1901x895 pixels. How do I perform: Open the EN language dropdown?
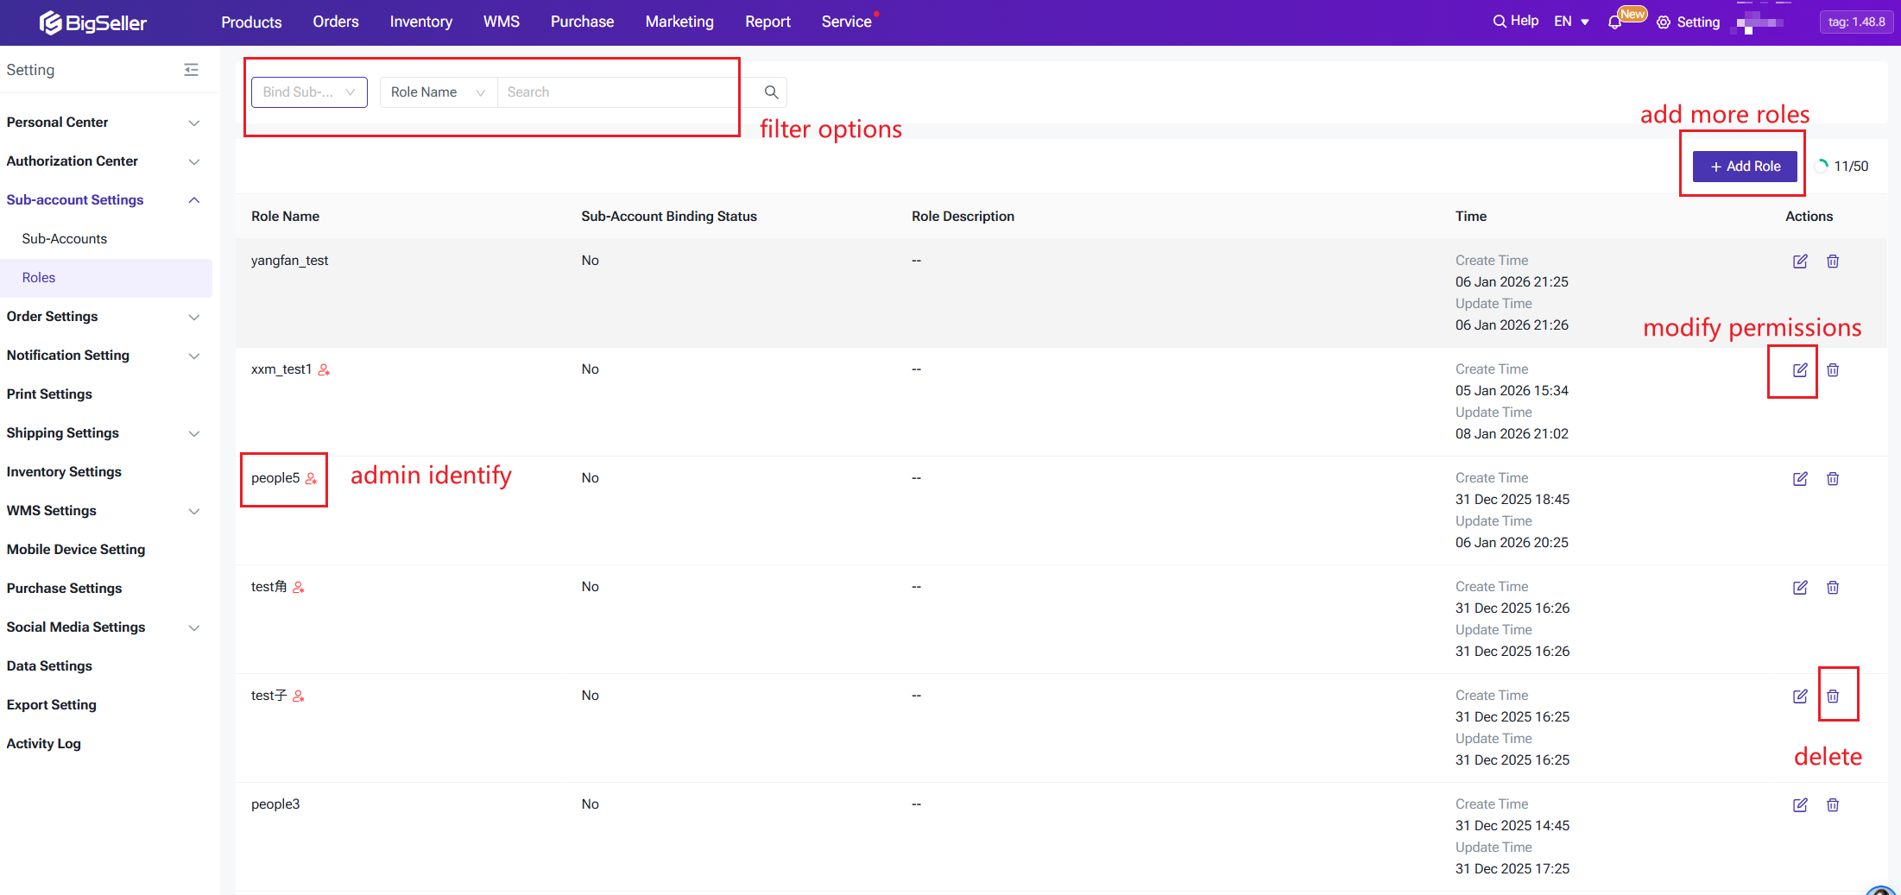point(1571,22)
